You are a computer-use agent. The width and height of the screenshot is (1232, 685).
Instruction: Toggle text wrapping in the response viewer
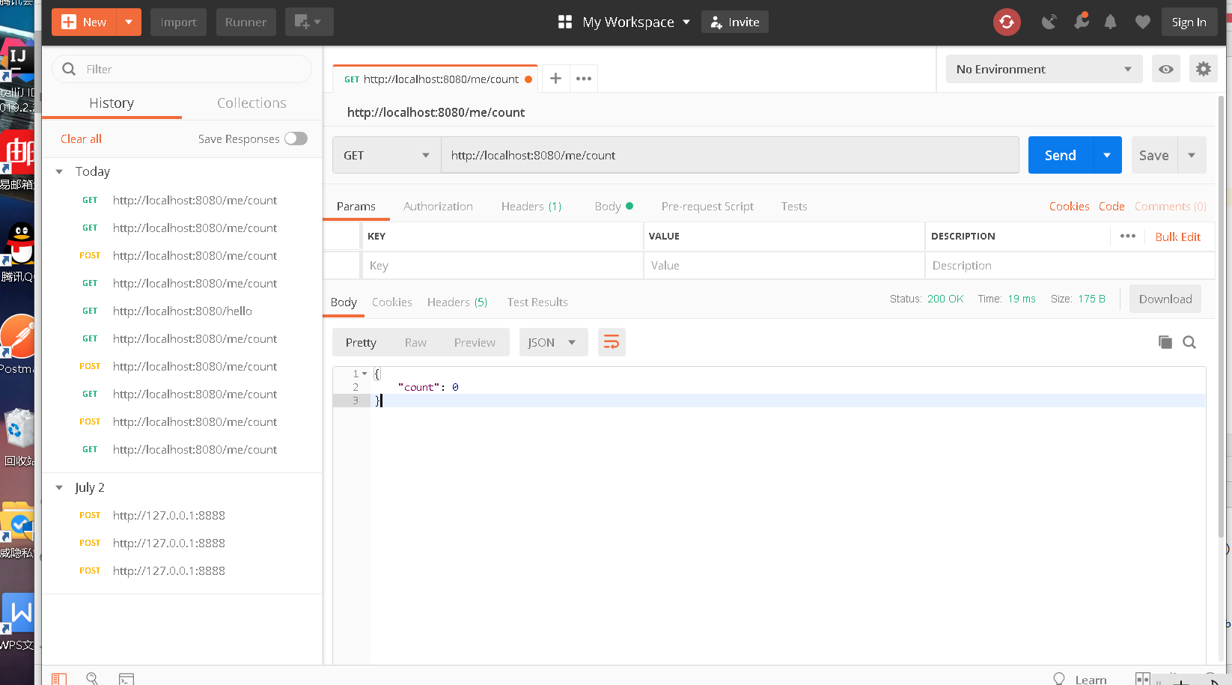point(612,342)
